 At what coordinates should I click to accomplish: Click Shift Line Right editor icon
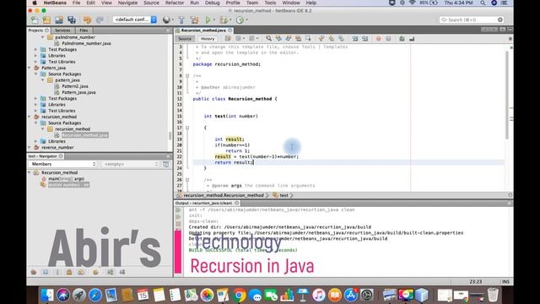pyautogui.click(x=365, y=39)
